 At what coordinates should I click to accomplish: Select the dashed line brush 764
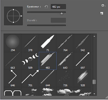[x=65, y=43]
